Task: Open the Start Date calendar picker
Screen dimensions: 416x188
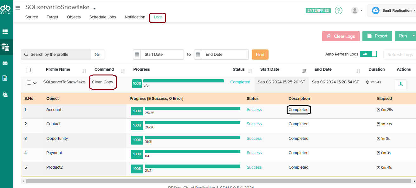Action: [x=137, y=54]
